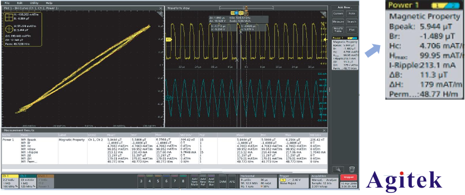
Task: Toggle the Ch 1 channel badge
Action: click(x=11, y=181)
